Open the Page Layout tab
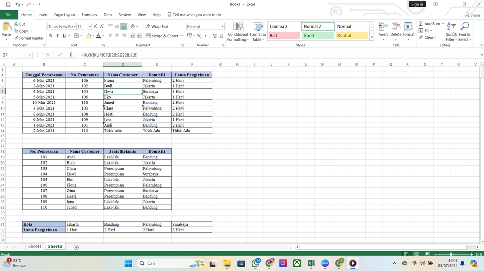This screenshot has height=271, width=484. point(65,15)
